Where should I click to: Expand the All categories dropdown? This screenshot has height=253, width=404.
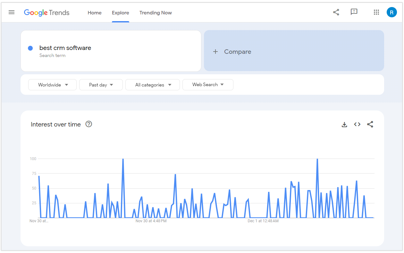(153, 85)
